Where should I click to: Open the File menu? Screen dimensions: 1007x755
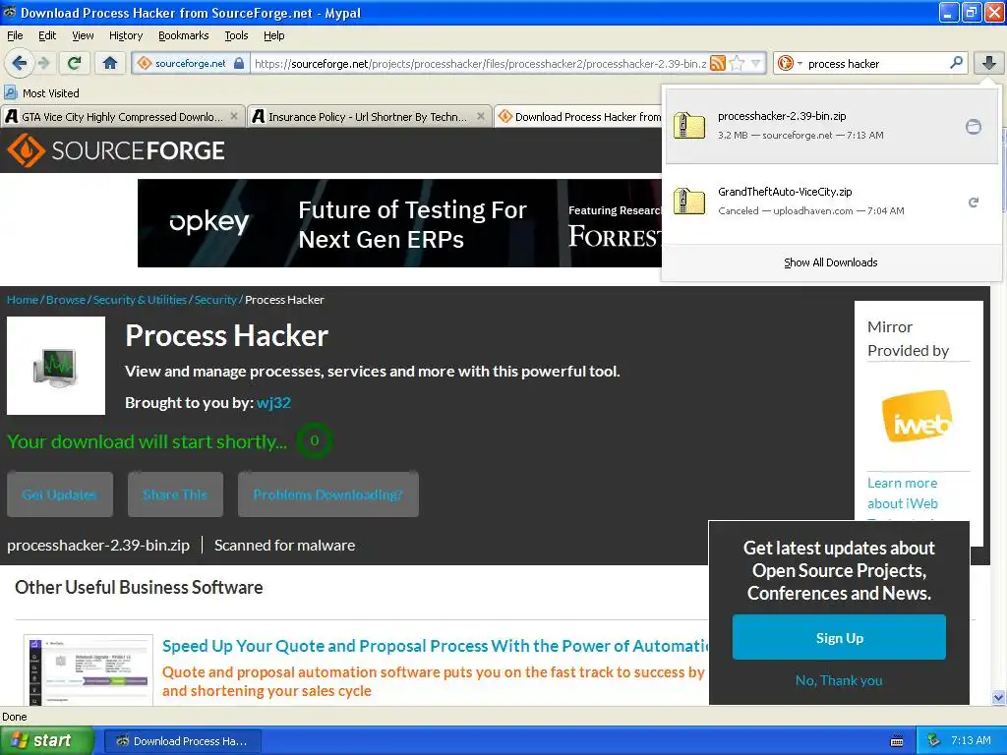[14, 35]
